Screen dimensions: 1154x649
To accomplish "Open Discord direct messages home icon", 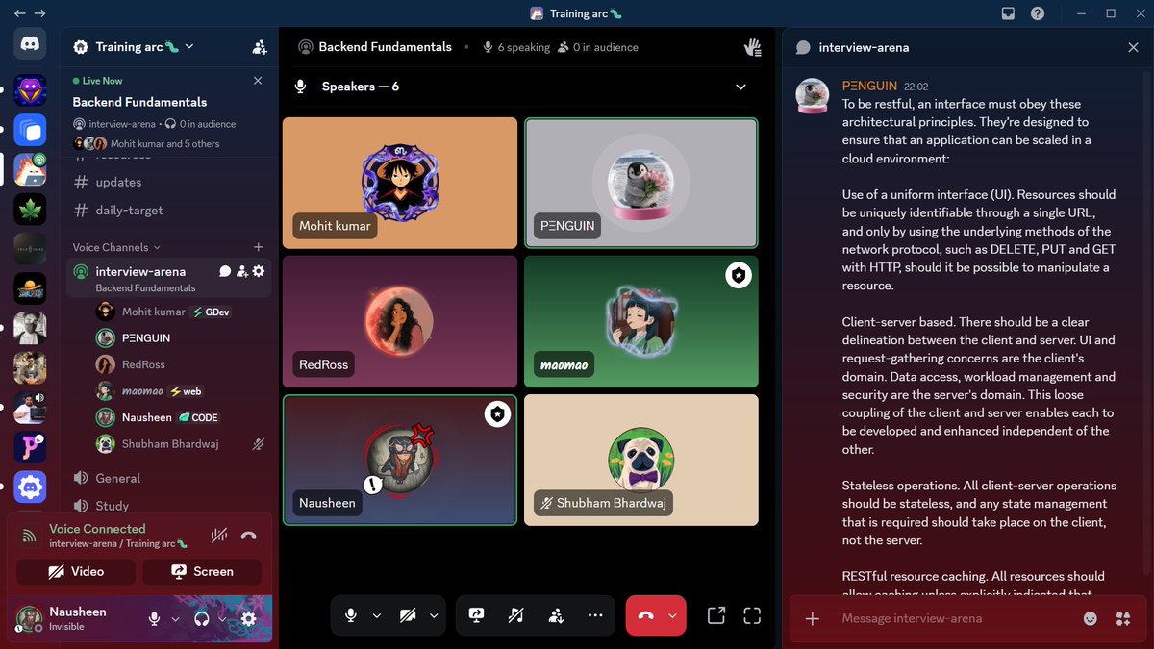I will tap(29, 43).
